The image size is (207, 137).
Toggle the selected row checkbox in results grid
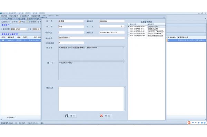point(3,40)
